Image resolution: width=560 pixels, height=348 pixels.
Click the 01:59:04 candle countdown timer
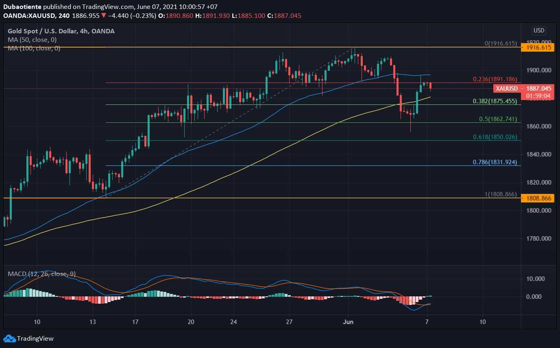click(x=538, y=96)
